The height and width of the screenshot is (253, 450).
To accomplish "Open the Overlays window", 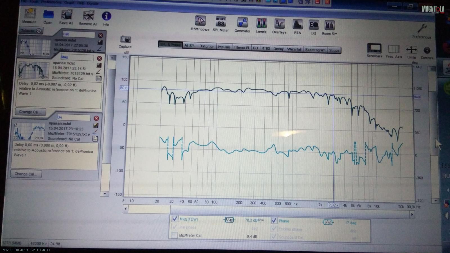I will point(279,26).
